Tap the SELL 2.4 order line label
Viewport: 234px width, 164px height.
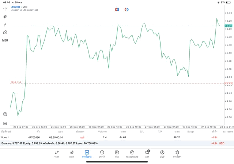click(x=16, y=82)
